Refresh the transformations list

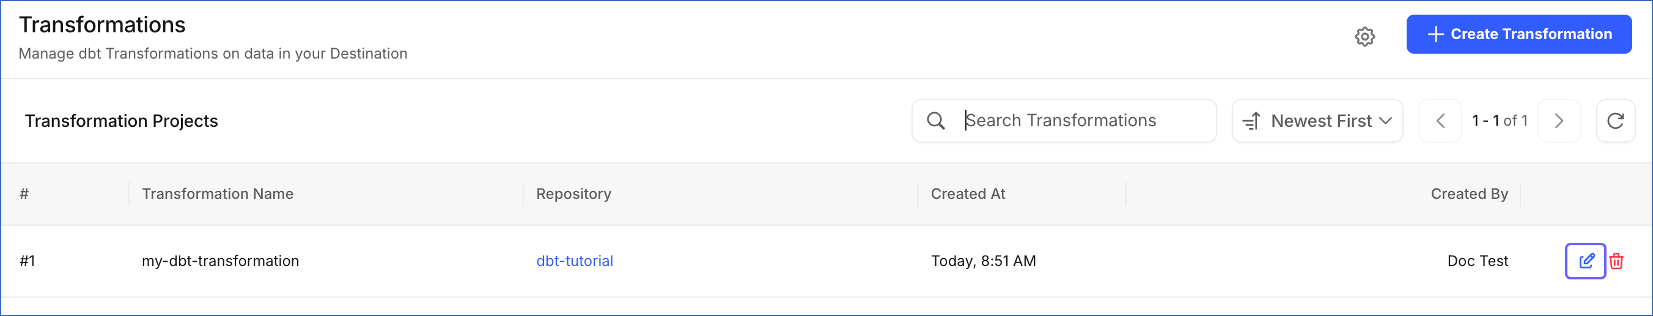click(1615, 121)
